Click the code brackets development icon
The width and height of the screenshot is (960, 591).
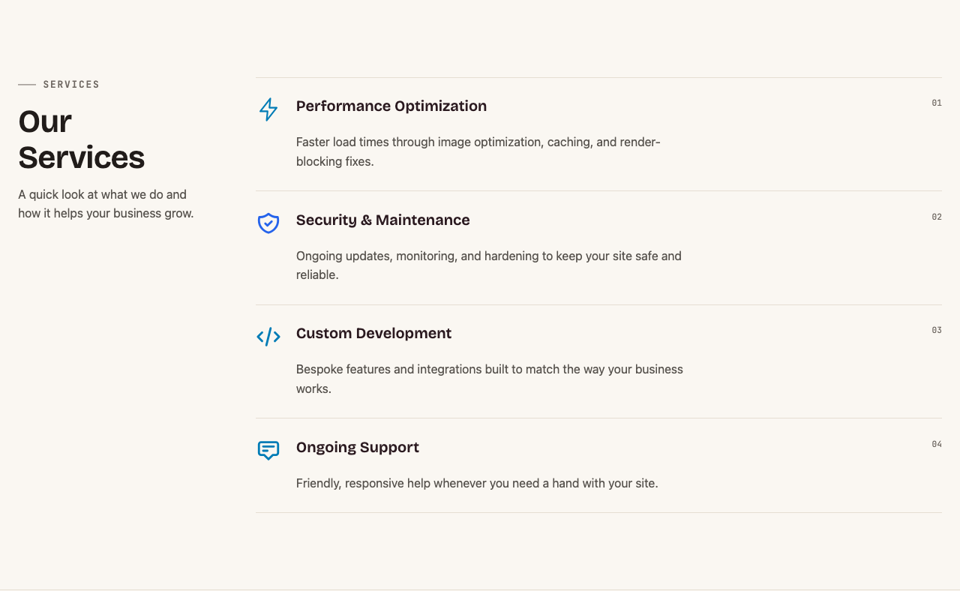268,337
